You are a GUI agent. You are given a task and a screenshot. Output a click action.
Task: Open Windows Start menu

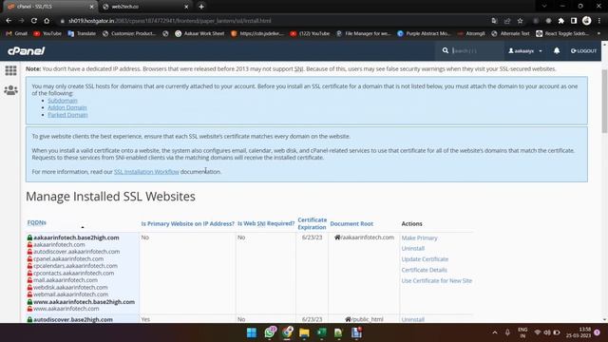click(252, 332)
